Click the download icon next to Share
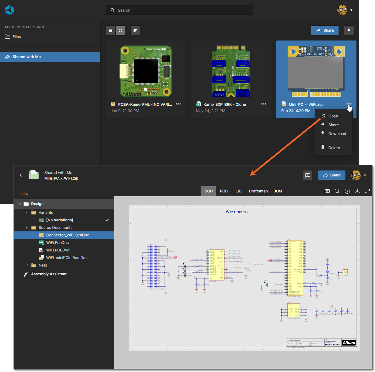This screenshot has width=375, height=372. click(x=349, y=30)
